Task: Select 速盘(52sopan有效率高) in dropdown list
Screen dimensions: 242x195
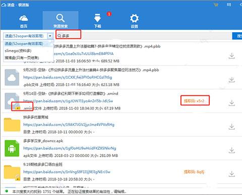Action: [x=29, y=44]
